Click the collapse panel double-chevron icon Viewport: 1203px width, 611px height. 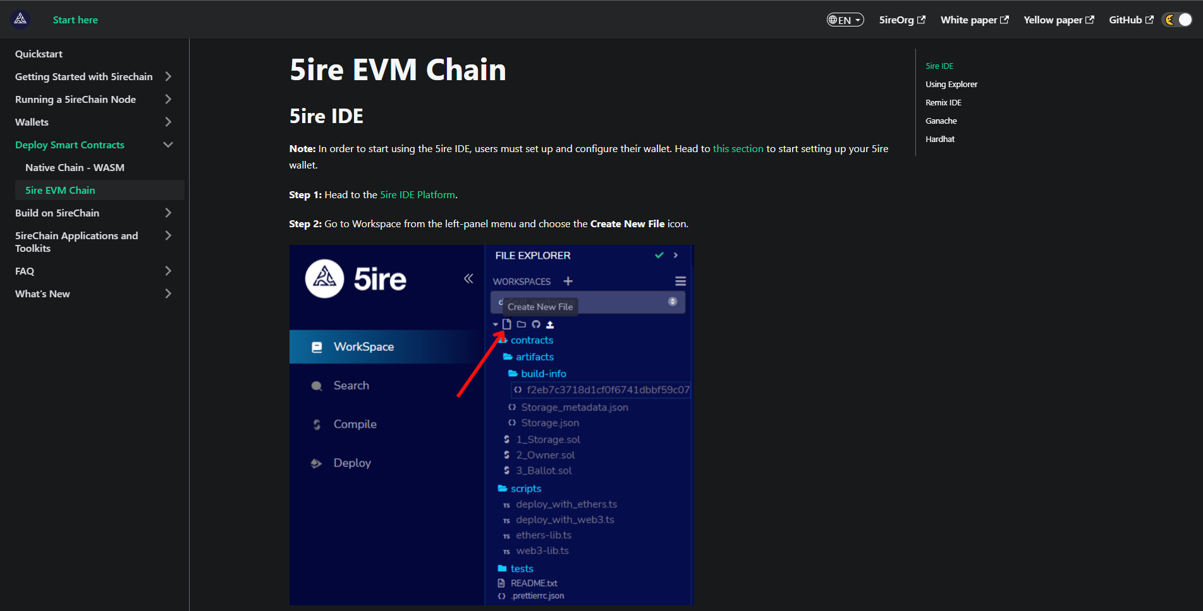point(468,278)
